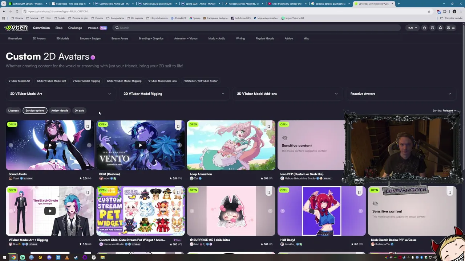This screenshot has height=261, width=465.
Task: Expand the 2D VTuber Model Rigging dropdown
Action: click(174, 94)
